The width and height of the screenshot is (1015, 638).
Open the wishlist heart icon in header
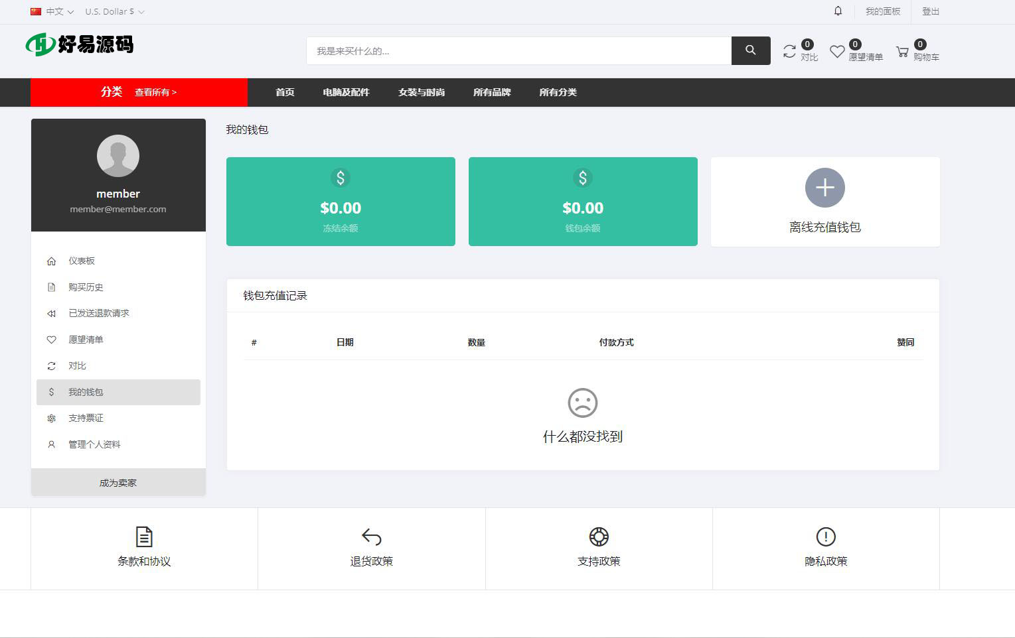[837, 52]
